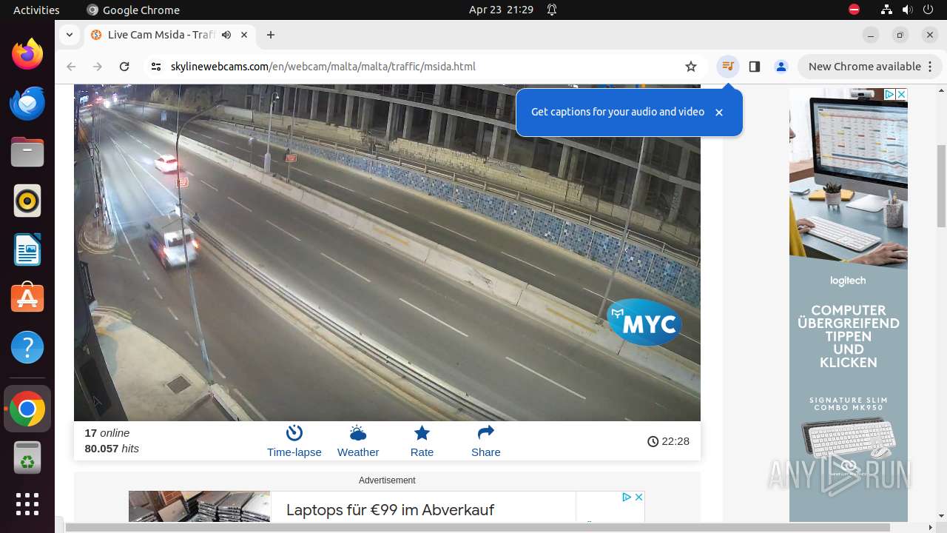Viewport: 947px width, 533px height.
Task: Toggle Chrome side panel icon
Action: click(755, 67)
